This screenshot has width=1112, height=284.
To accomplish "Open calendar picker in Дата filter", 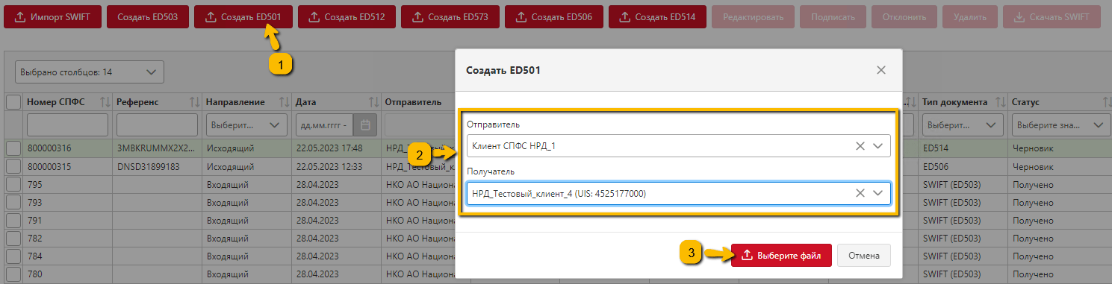I will [x=365, y=124].
